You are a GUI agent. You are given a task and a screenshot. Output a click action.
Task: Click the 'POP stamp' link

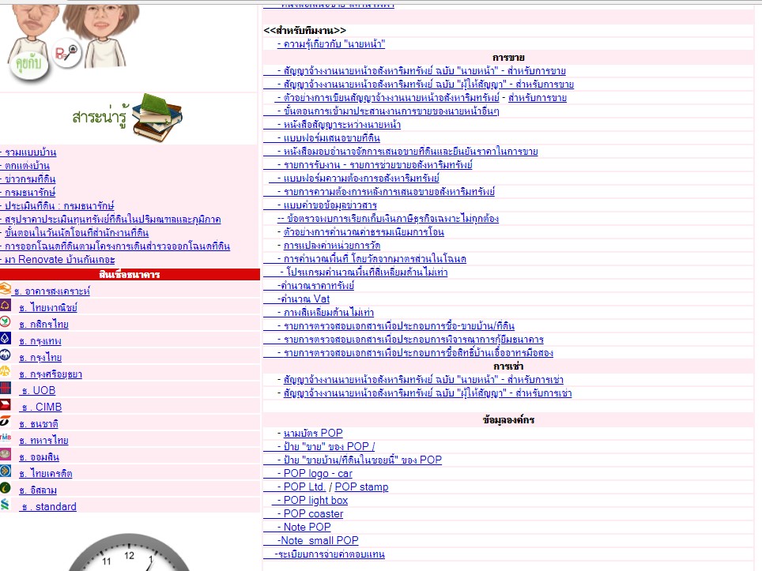pos(361,486)
